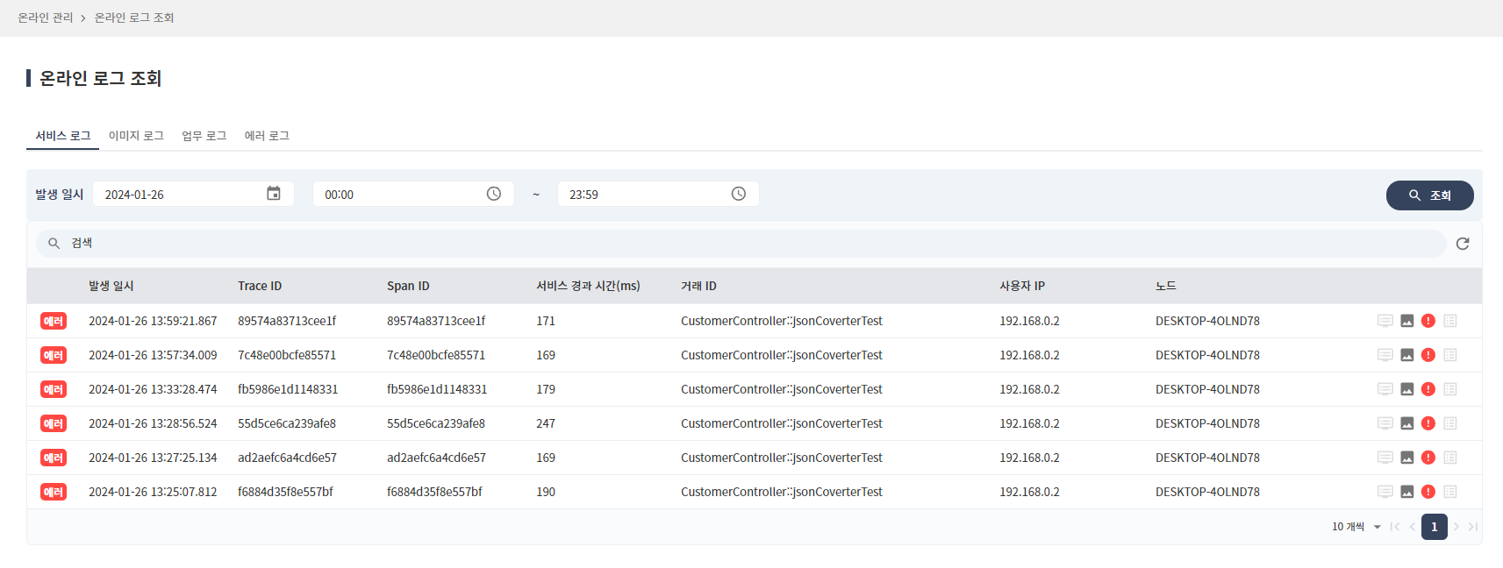1503x568 pixels.
Task: Open message icon for the 13:28:56.524 row
Action: click(x=1385, y=423)
